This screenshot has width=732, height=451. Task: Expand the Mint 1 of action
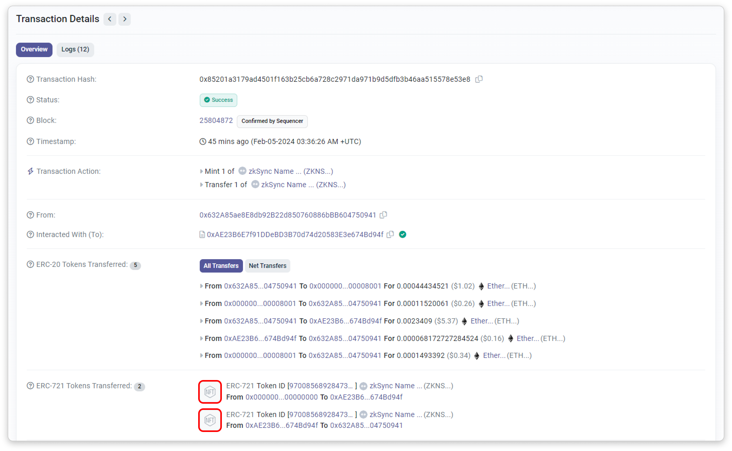[201, 171]
